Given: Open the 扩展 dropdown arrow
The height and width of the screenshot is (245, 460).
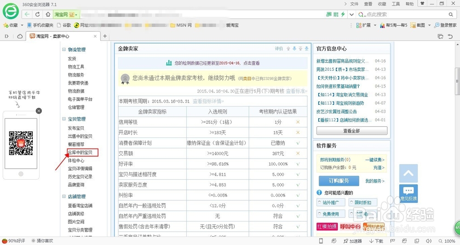Looking at the screenshot, I should (x=375, y=25).
